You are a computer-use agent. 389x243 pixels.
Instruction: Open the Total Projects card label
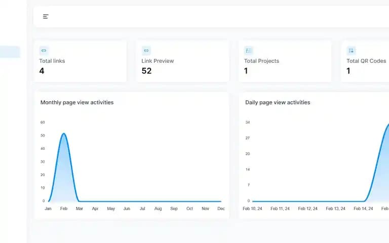coord(261,61)
